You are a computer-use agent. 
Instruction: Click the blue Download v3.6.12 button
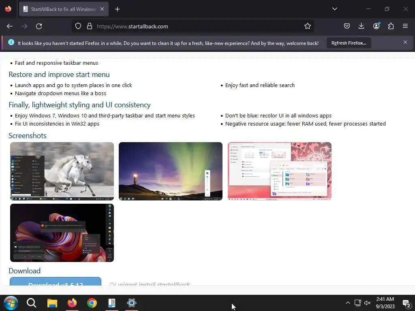tap(56, 281)
